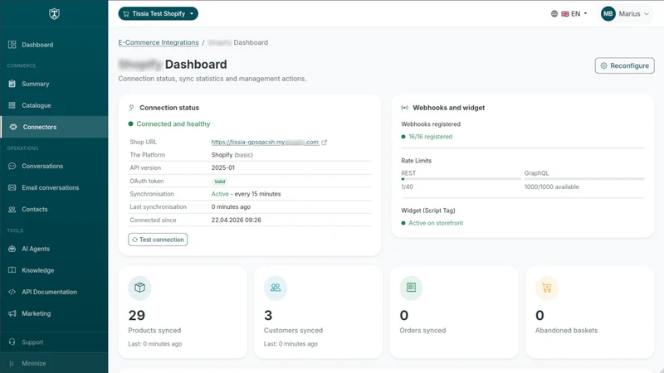Expand the Marius user menu
This screenshot has height=373, width=664.
pyautogui.click(x=625, y=13)
